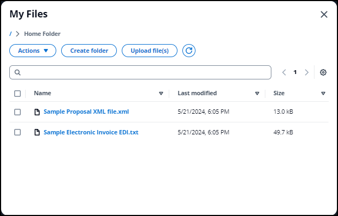Go to next page arrow
Image resolution: width=338 pixels, height=216 pixels.
[306, 72]
